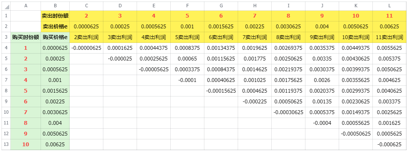
Task: Click cell showing 0.0040625
Action: click(x=389, y=91)
